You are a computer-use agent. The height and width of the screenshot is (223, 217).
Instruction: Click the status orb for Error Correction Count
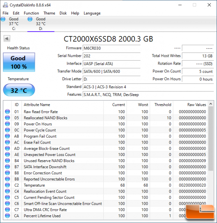(7, 173)
